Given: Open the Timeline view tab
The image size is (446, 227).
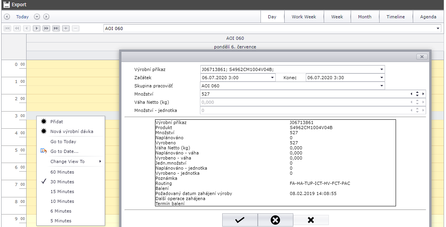Looking at the screenshot, I should (396, 17).
